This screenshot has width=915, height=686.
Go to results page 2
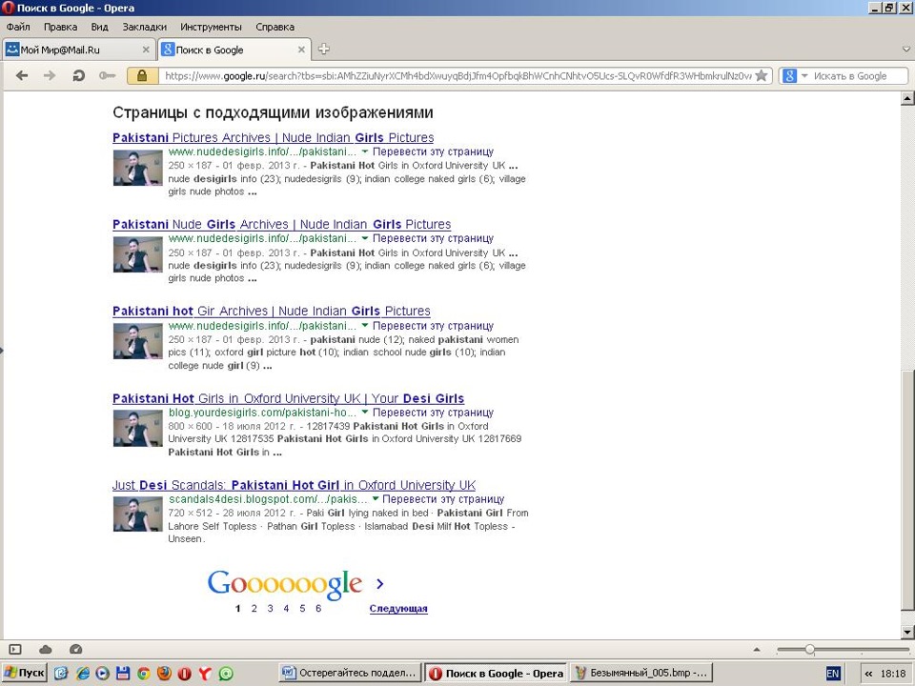pyautogui.click(x=254, y=609)
